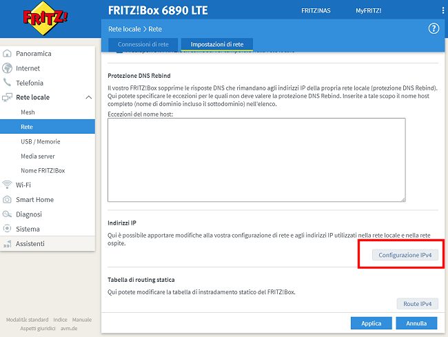The width and height of the screenshot is (448, 337).
Task: Open MyFRITZ! link in header
Action: (x=368, y=10)
